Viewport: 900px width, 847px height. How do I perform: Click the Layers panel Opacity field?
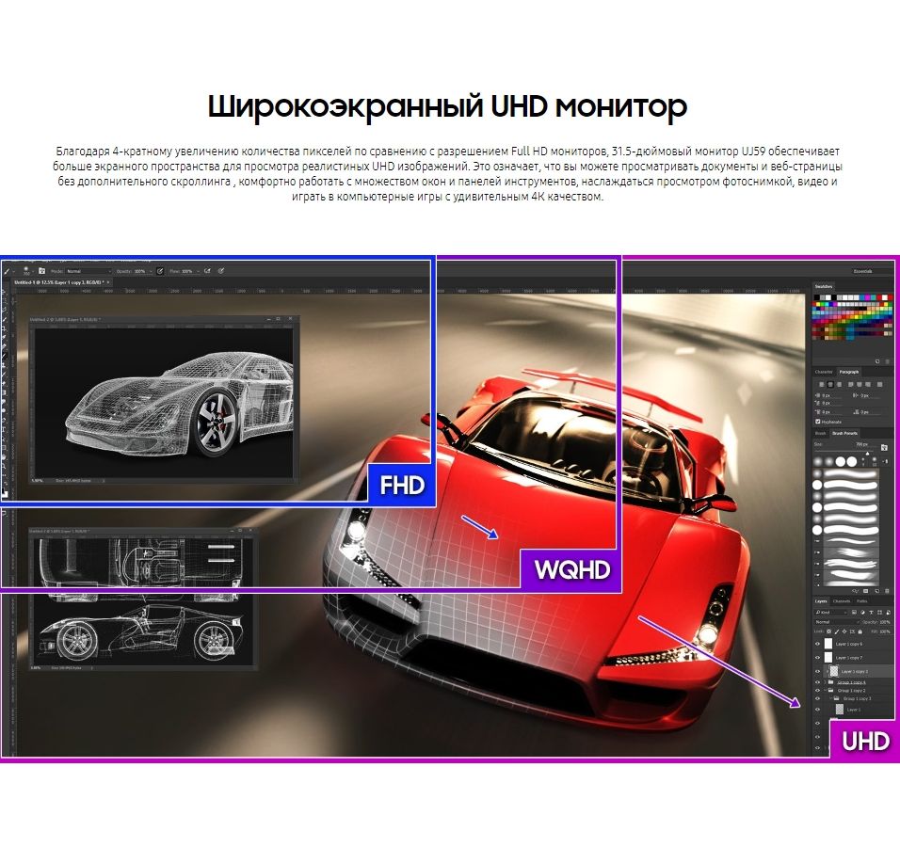pyautogui.click(x=885, y=622)
